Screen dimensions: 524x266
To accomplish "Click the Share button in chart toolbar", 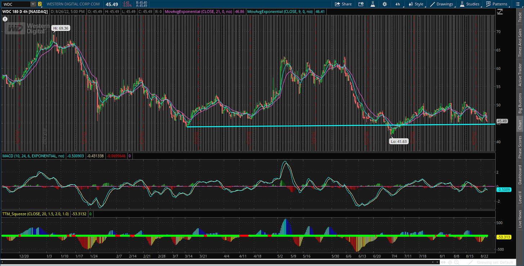I will tap(343, 4).
